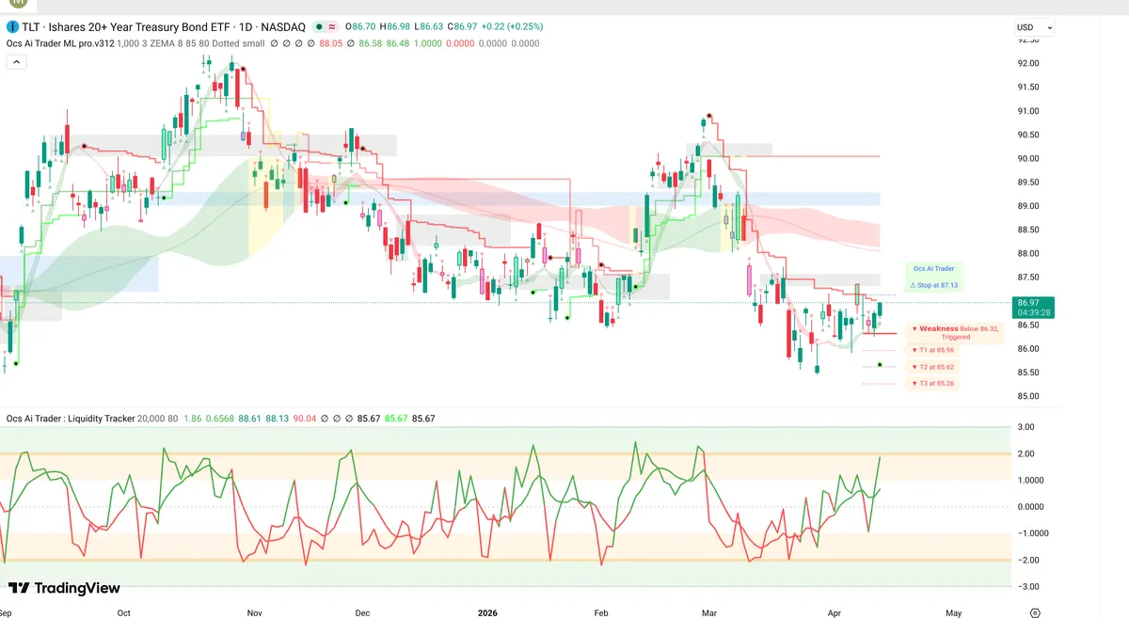This screenshot has width=1129, height=619.
Task: Click the Stop at 87.13 label
Action: point(933,285)
